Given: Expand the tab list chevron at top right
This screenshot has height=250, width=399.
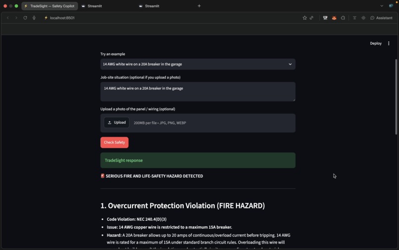Looking at the screenshot, I should pos(382,6).
